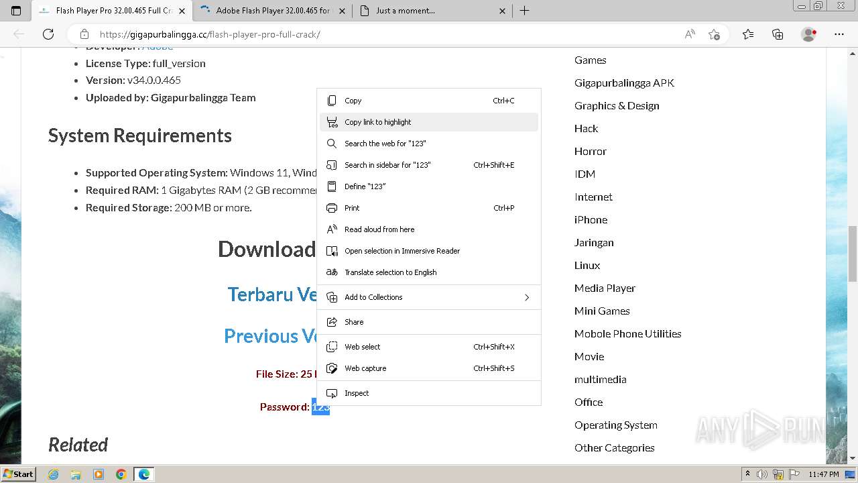
Task: Click the Read aloud toolbar icon
Action: tap(690, 34)
